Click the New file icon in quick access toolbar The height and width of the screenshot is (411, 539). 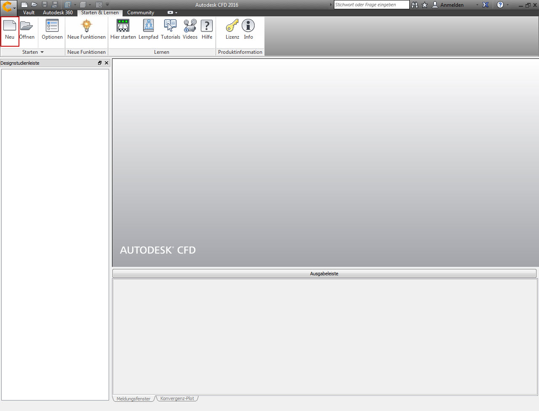tap(24, 5)
